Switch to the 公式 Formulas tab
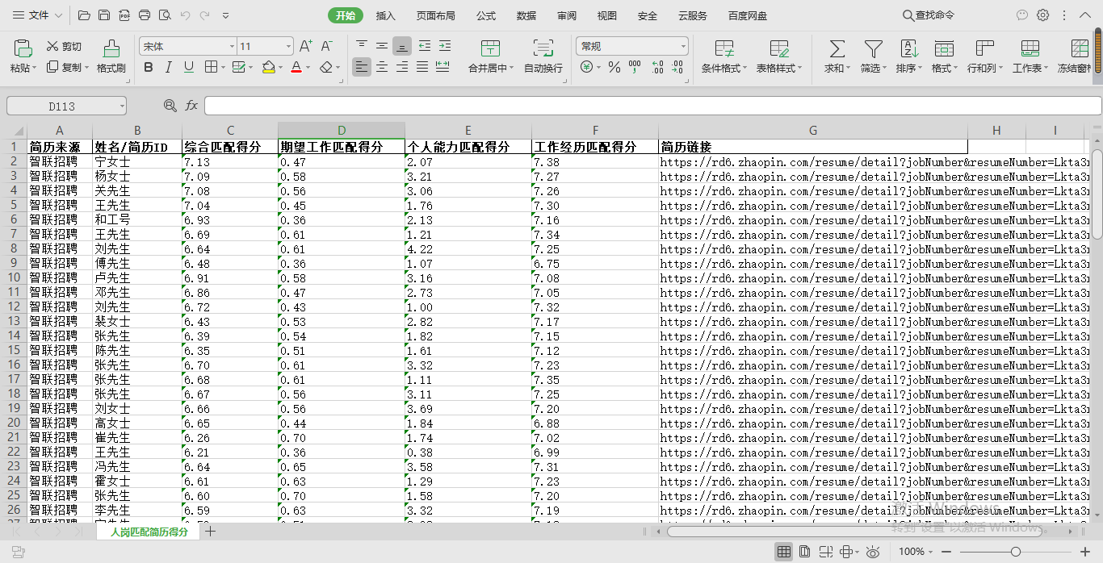Image resolution: width=1103 pixels, height=563 pixels. click(486, 15)
